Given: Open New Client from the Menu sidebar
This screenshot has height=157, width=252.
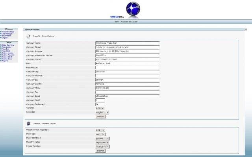Looking at the screenshot, I should (x=6, y=51).
